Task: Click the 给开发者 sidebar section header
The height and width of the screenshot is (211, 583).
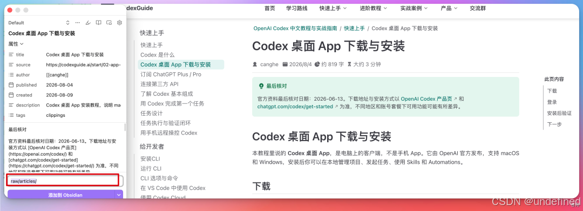Action: 152,146
